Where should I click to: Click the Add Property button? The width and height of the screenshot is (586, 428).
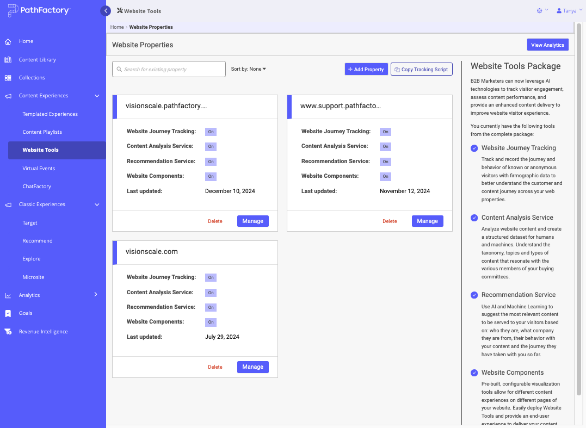(366, 69)
